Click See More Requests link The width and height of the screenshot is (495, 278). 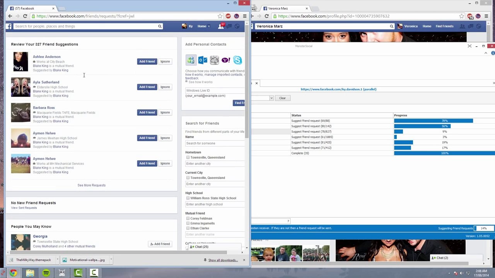pos(91,185)
